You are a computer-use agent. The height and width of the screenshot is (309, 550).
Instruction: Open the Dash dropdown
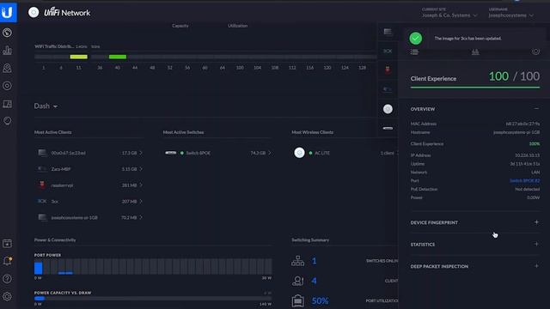pos(46,106)
